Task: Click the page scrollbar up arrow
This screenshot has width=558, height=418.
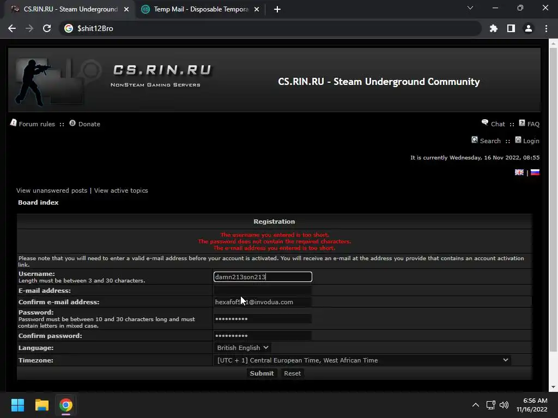Action: tap(553, 44)
